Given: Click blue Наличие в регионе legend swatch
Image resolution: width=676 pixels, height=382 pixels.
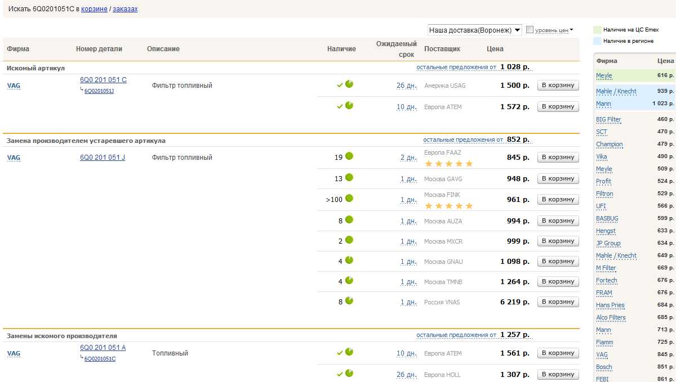Looking at the screenshot, I should pyautogui.click(x=597, y=41).
